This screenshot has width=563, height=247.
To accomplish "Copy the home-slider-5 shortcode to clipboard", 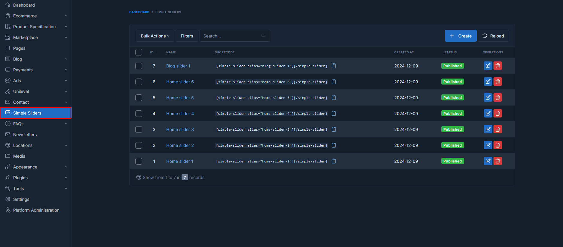I will (x=334, y=97).
